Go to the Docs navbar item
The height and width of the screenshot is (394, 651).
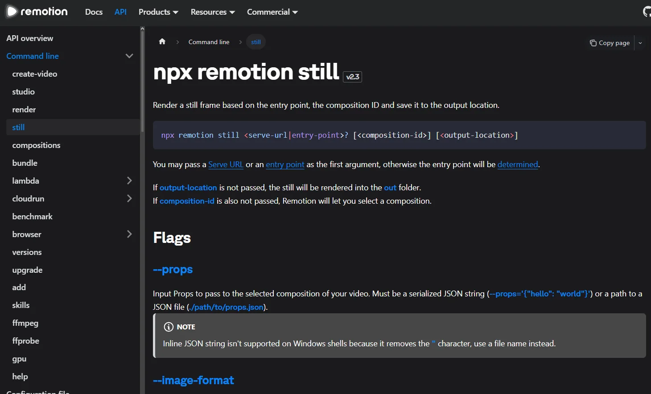click(94, 12)
